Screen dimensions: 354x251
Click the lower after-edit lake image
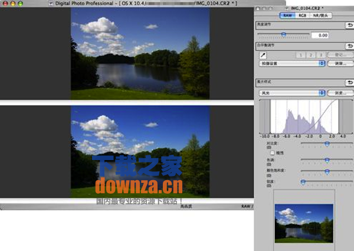pyautogui.click(x=140, y=151)
